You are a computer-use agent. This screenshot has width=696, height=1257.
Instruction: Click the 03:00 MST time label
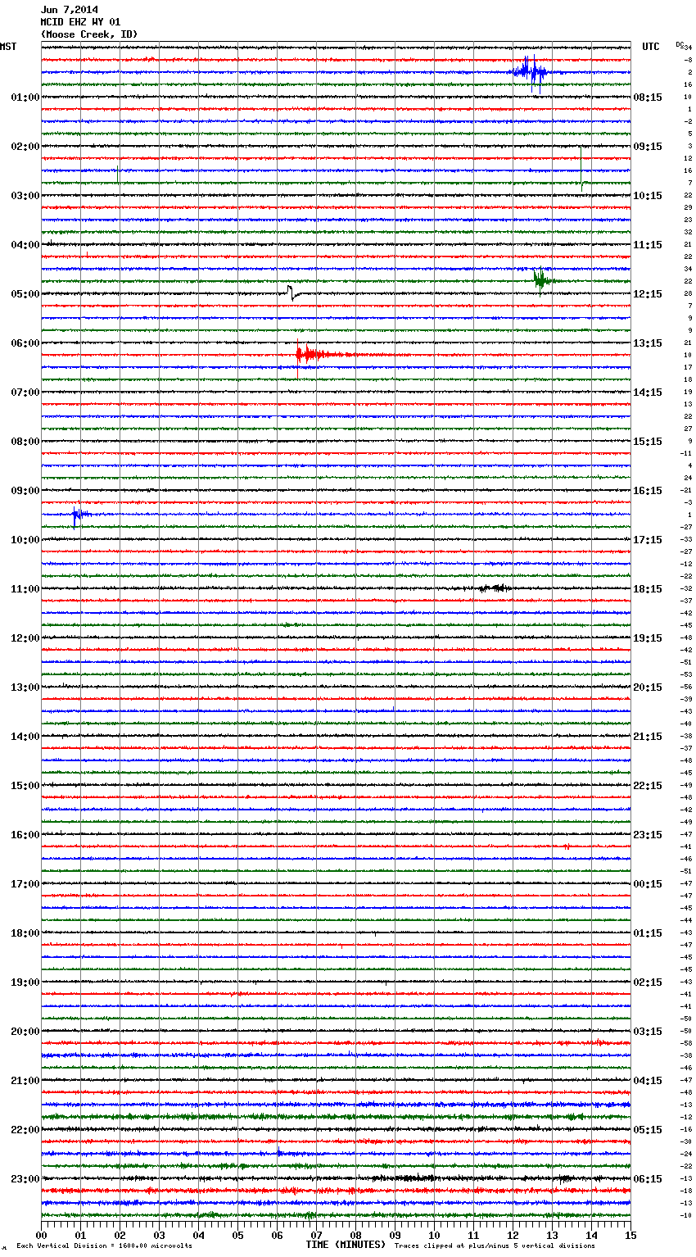click(25, 196)
